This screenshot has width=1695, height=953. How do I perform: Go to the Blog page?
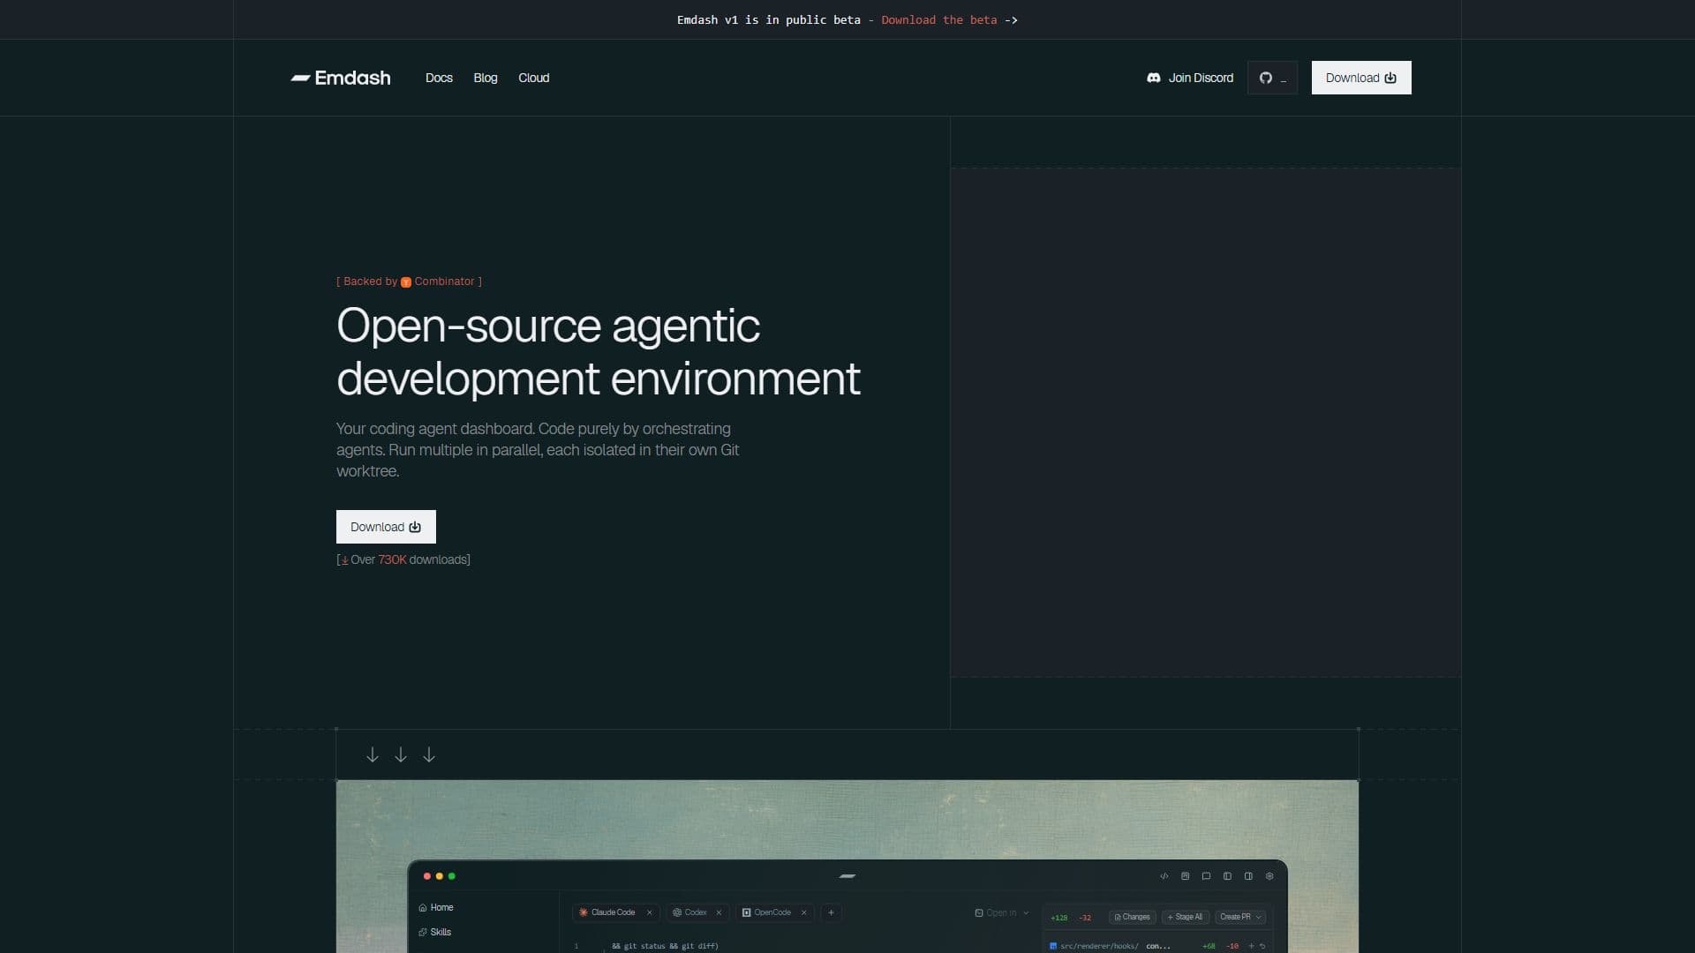pyautogui.click(x=486, y=78)
